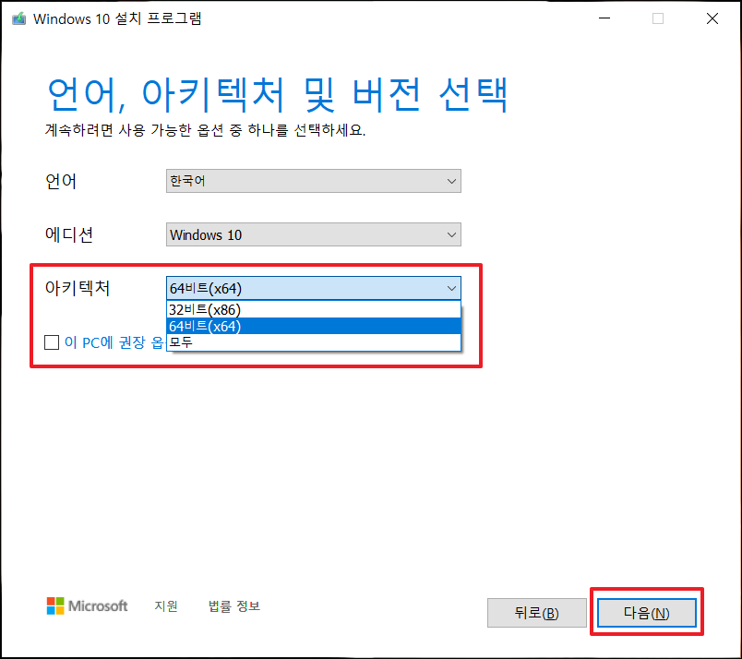Click the 다음(N) button
The height and width of the screenshot is (659, 742).
coord(646,613)
